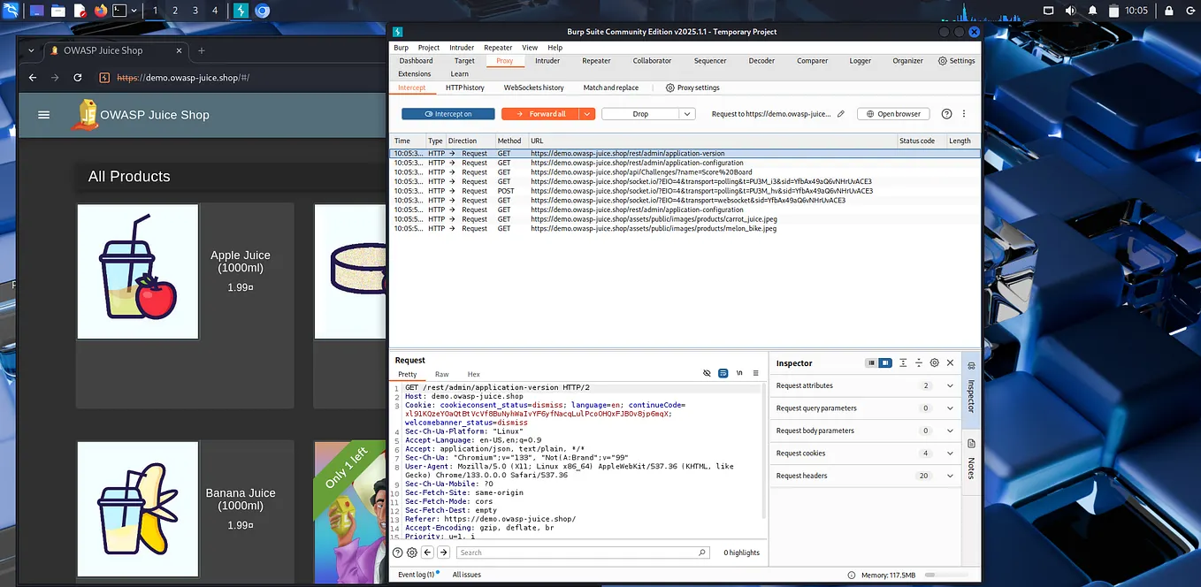Screen dimensions: 1201x587
Task: Open the Repeater menu in Burp's menu bar
Action: (x=498, y=47)
